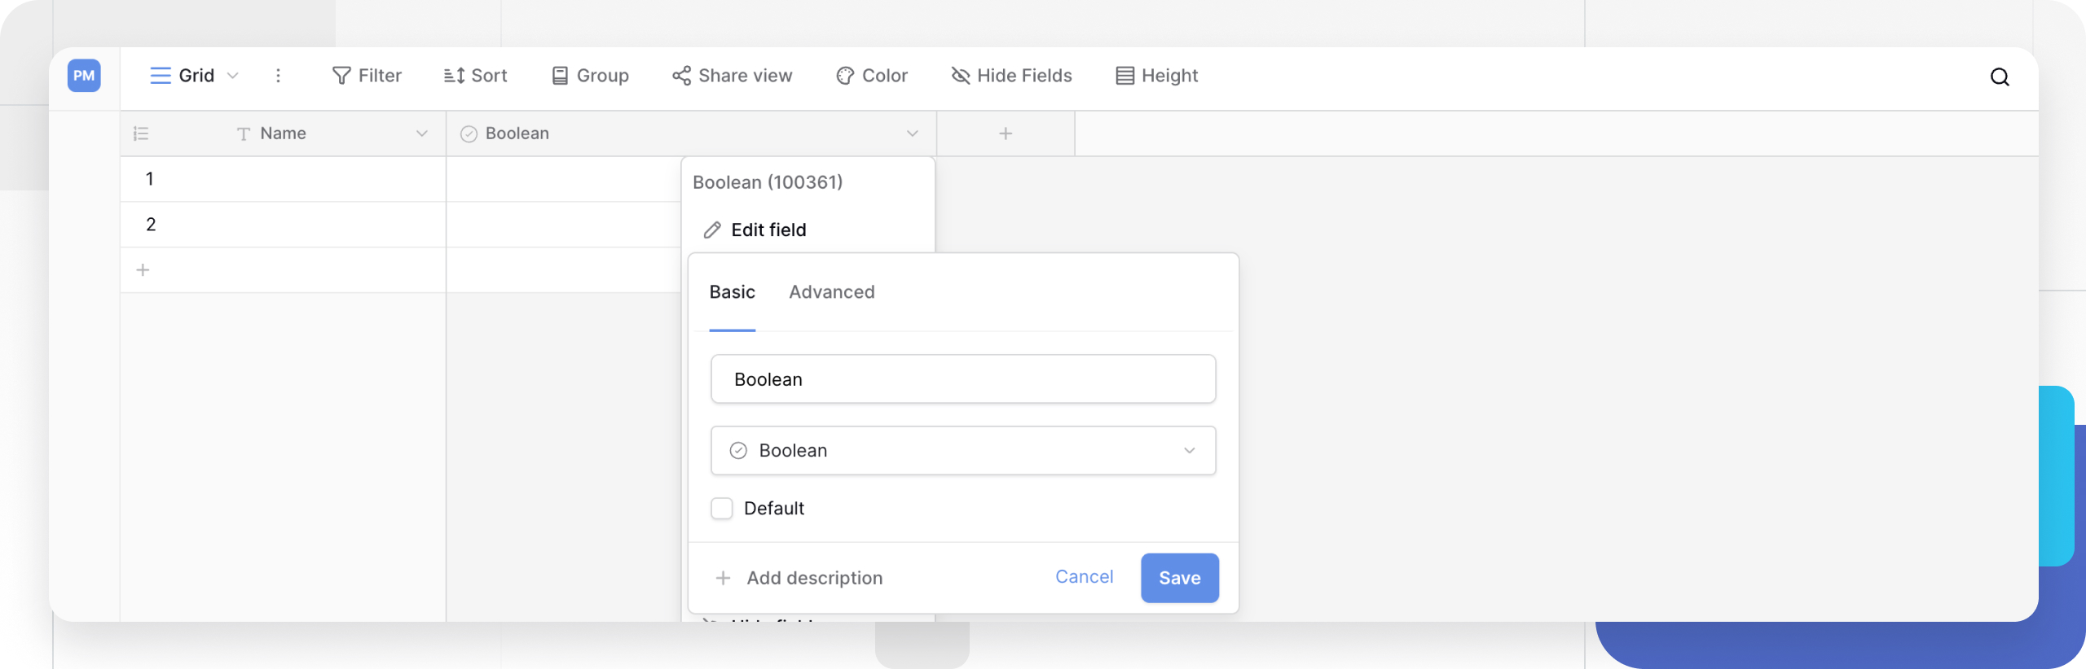2086x669 pixels.
Task: Expand the Grid view dropdown
Action: [x=232, y=76]
